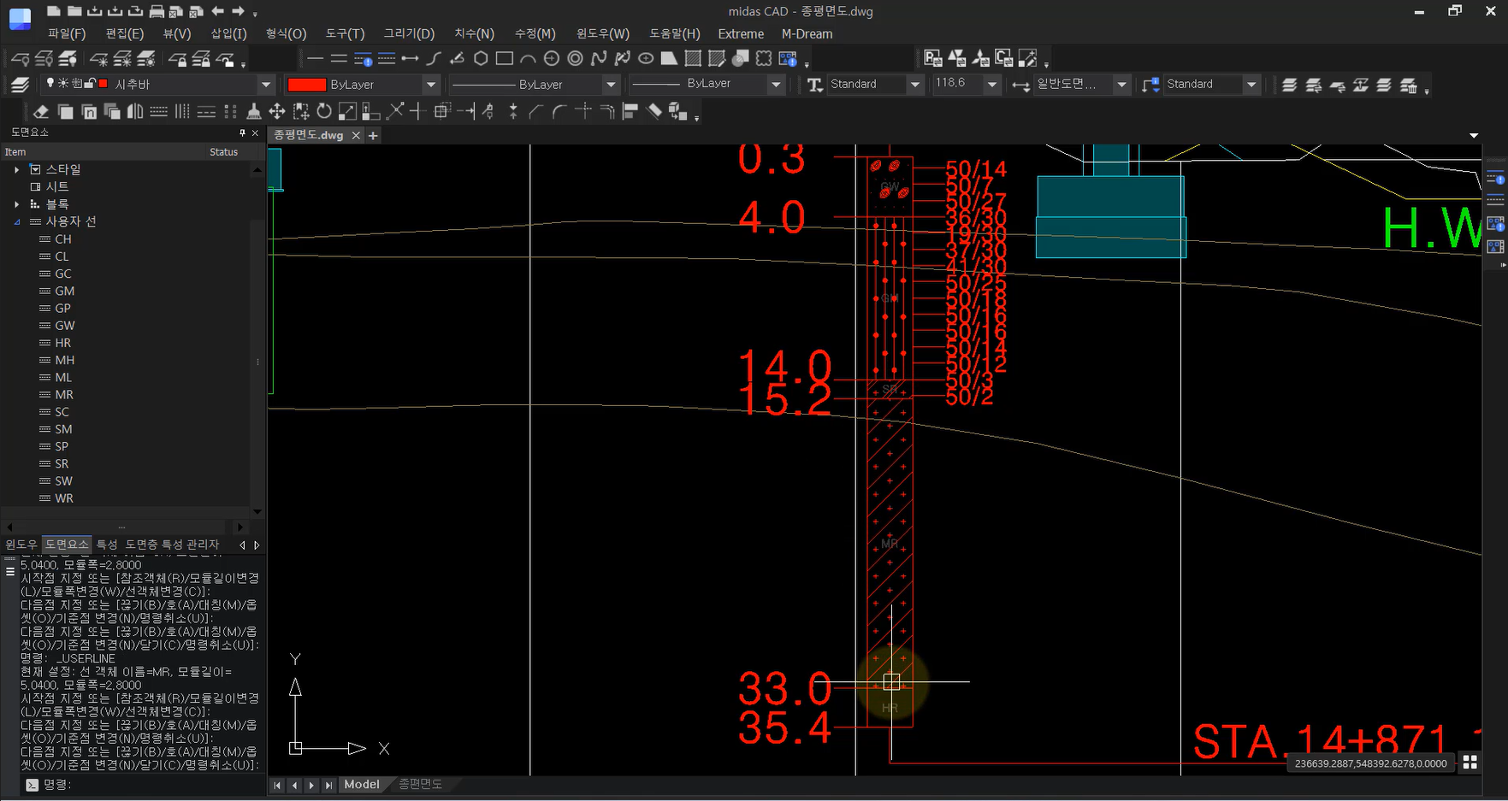Open the 시추바 layer dropdown
The width and height of the screenshot is (1508, 801).
(x=265, y=85)
